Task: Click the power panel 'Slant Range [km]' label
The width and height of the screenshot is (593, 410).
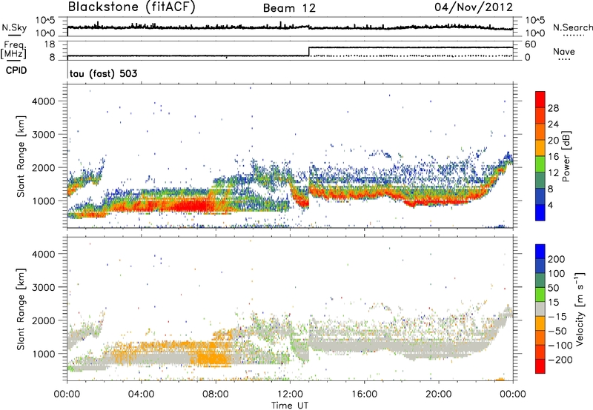Action: [21, 156]
